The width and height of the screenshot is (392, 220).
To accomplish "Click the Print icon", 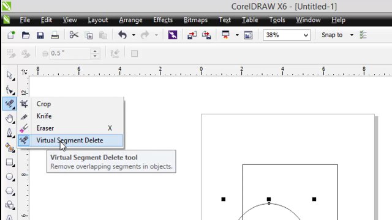I will click(55, 35).
